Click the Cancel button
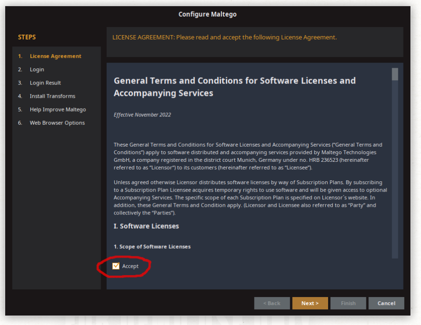The height and width of the screenshot is (325, 421). 386,303
